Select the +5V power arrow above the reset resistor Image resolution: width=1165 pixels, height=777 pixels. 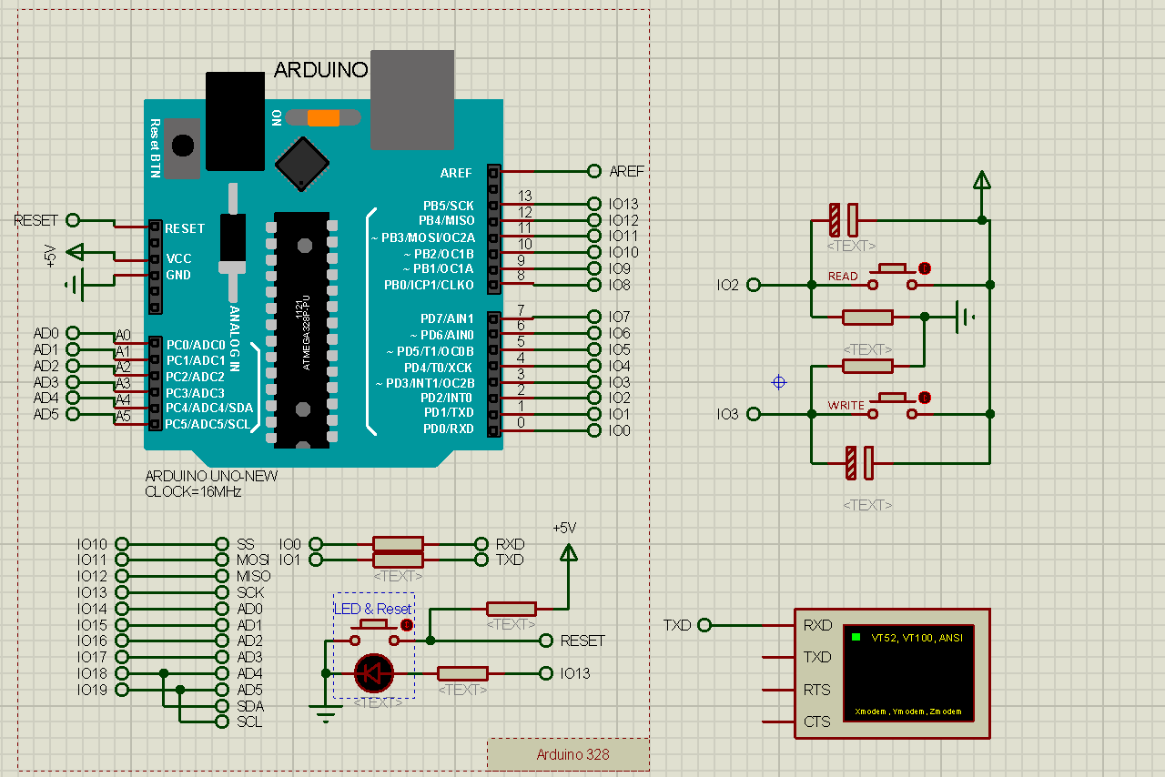(x=568, y=552)
